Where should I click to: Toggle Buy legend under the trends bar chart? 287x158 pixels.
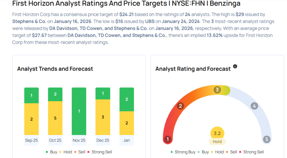pyautogui.click(x=51, y=152)
